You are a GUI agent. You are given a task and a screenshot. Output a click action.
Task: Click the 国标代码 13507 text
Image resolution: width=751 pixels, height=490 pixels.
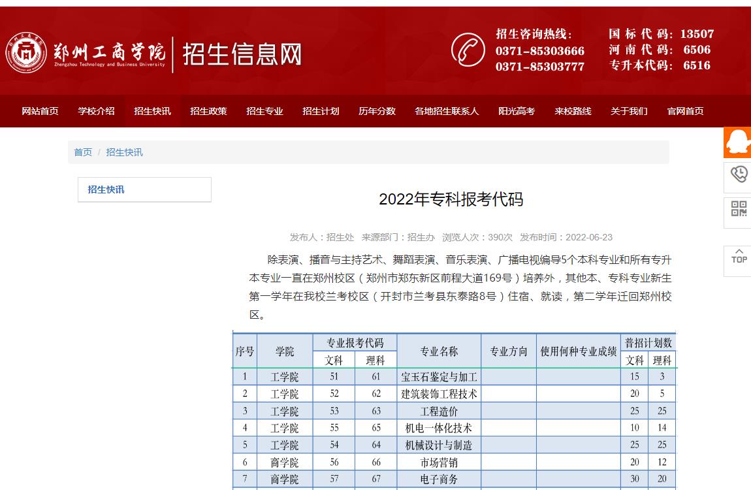[x=661, y=33]
